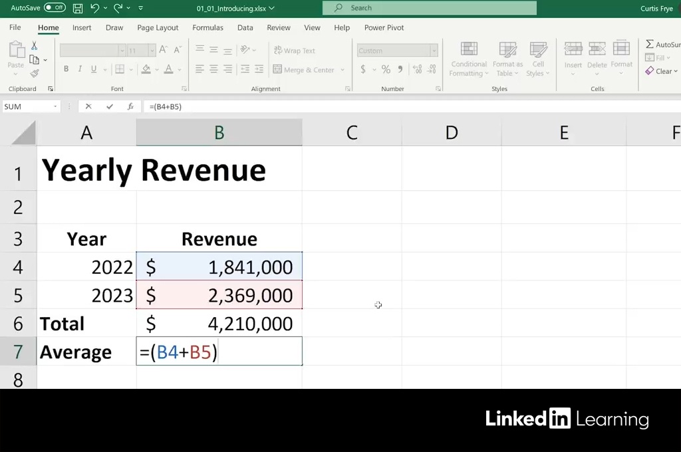The image size is (681, 452).
Task: Toggle the AutoSave switch
Action: (x=55, y=8)
